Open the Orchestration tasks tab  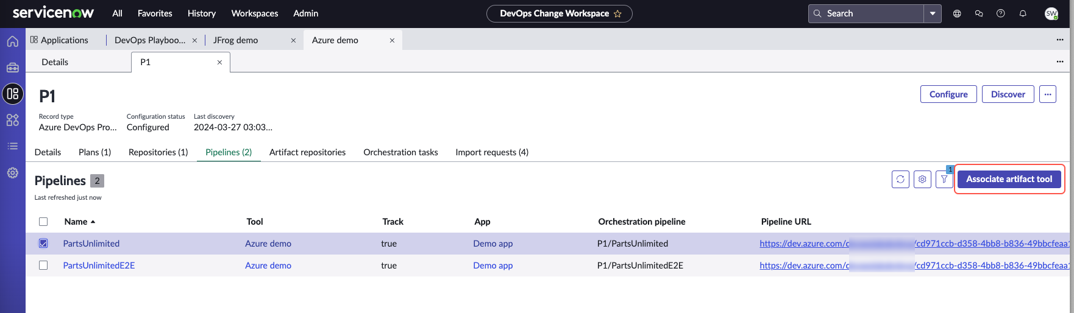401,152
